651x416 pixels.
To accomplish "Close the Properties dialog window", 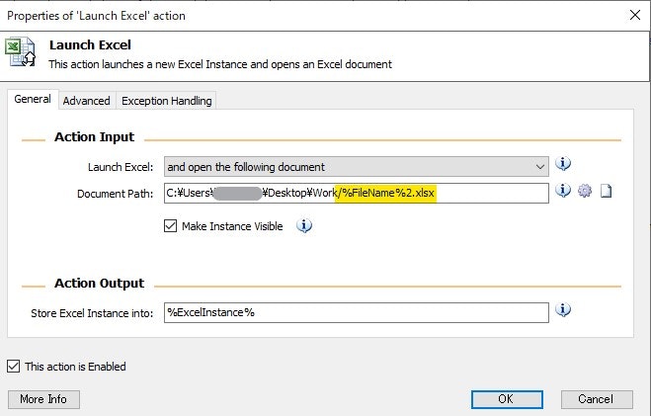I will pos(635,16).
